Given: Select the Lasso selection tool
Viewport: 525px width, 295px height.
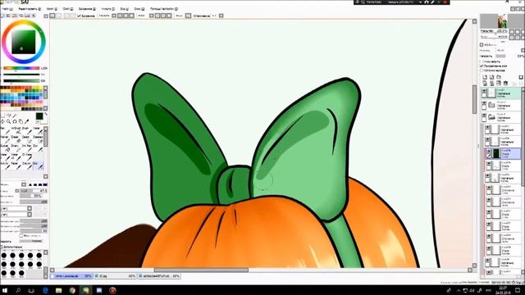Looking at the screenshot, I should (9, 116).
